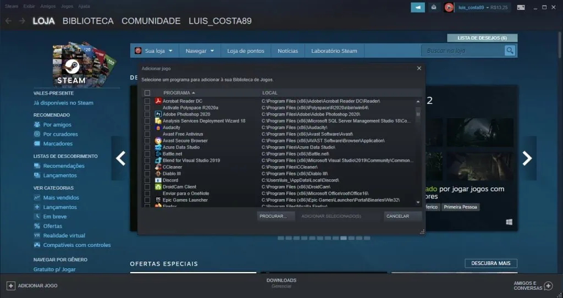Open Loja de pontos tab
The width and height of the screenshot is (563, 298).
click(246, 51)
